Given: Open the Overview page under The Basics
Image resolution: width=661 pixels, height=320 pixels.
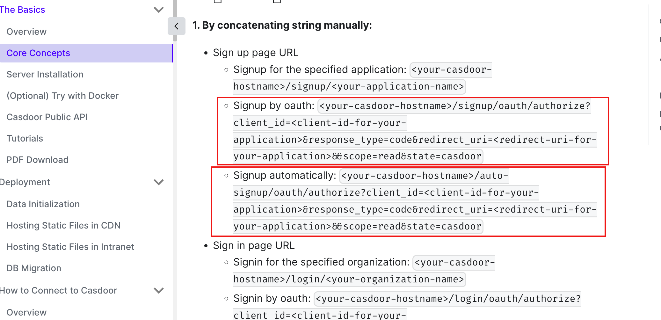Looking at the screenshot, I should [26, 32].
